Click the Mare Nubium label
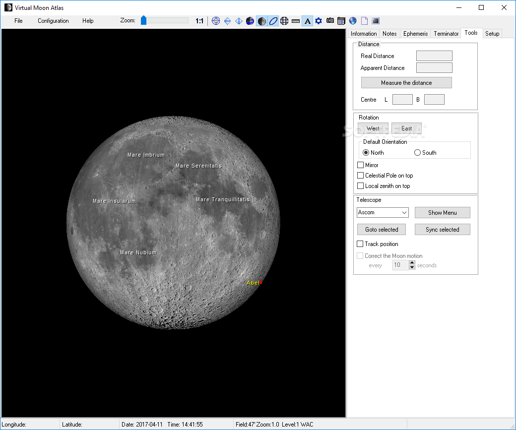516x430 pixels. [x=138, y=252]
